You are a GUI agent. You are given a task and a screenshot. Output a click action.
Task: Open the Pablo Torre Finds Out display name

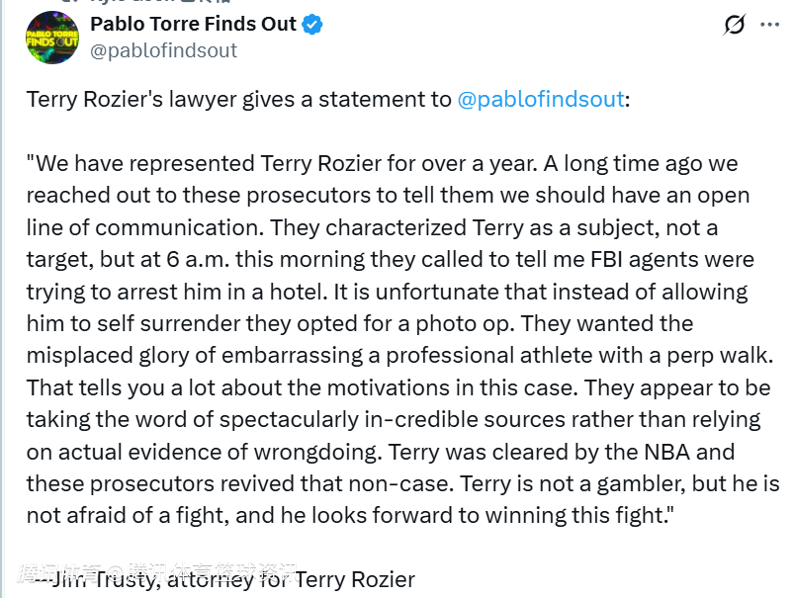click(x=193, y=24)
